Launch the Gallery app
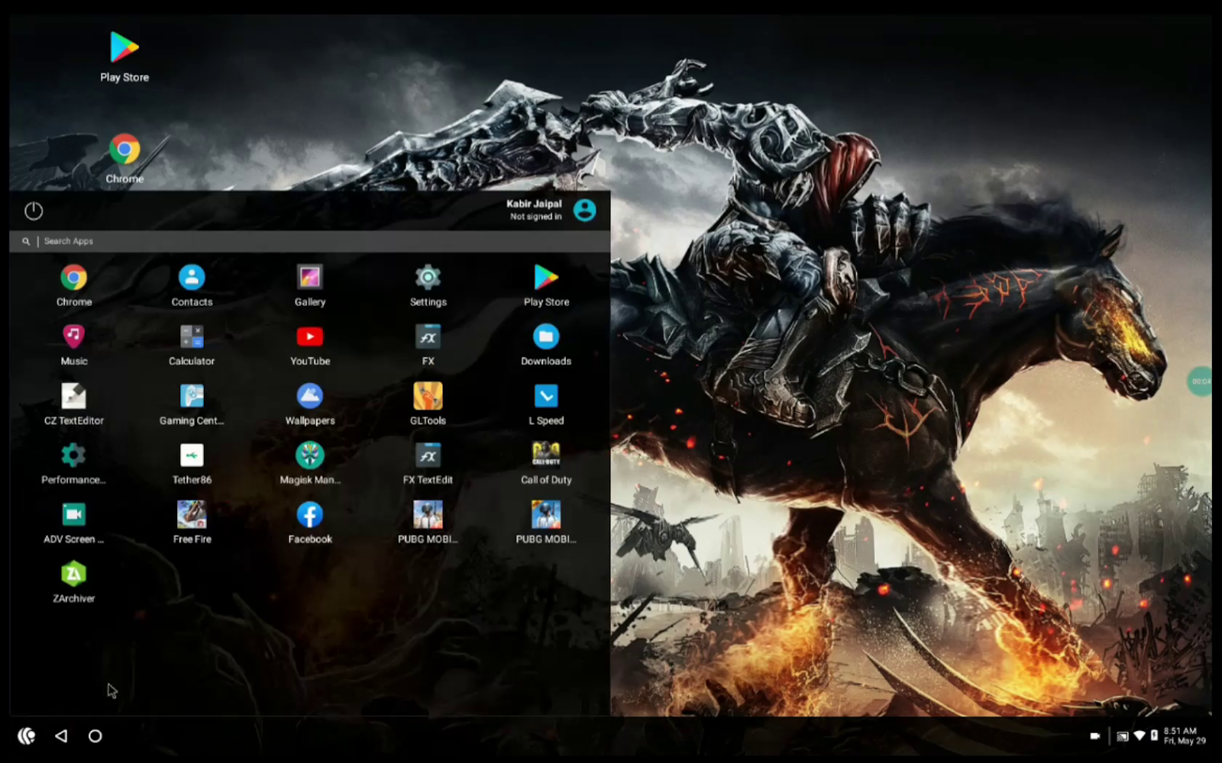The width and height of the screenshot is (1222, 763). pyautogui.click(x=310, y=285)
